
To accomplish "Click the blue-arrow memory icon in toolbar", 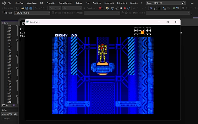I will pyautogui.click(x=178, y=8).
